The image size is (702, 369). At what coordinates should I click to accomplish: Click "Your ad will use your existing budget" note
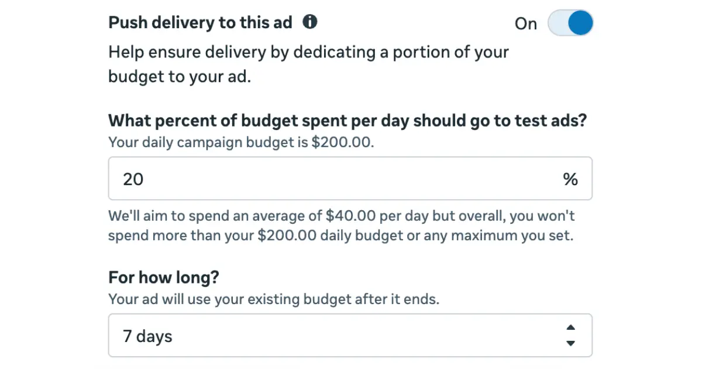(274, 299)
